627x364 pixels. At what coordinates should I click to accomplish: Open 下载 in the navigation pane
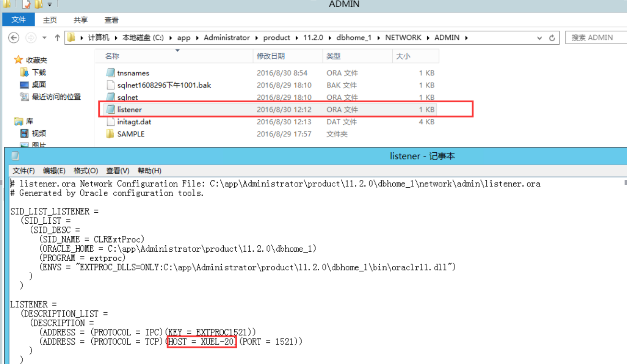[39, 72]
